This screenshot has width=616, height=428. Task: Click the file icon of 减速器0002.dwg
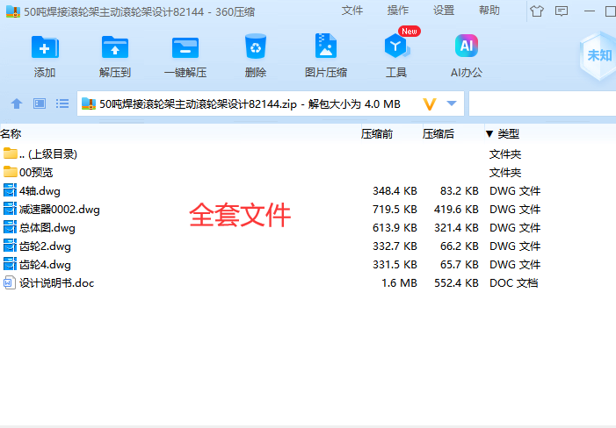(x=10, y=209)
